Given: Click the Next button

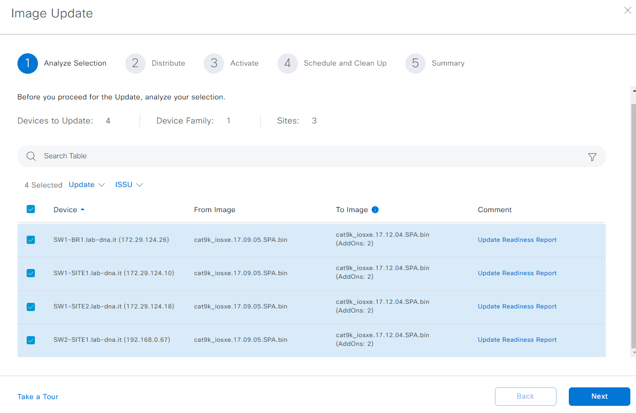Looking at the screenshot, I should pyautogui.click(x=600, y=397).
